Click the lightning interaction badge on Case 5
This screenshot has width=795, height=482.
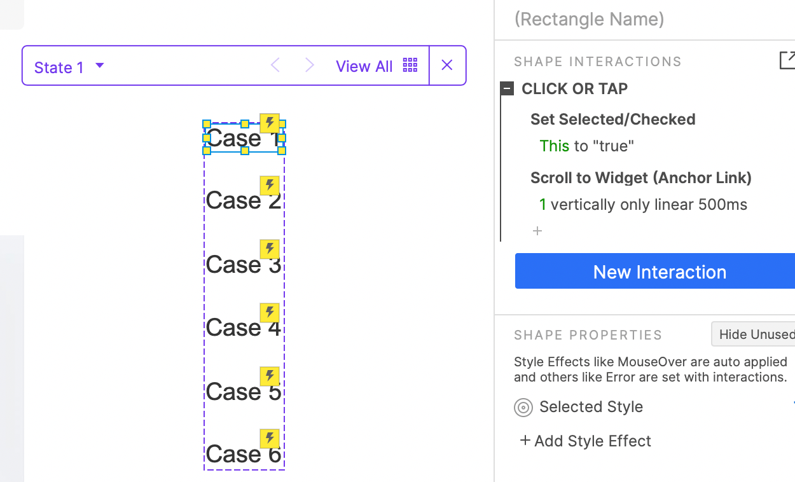270,376
